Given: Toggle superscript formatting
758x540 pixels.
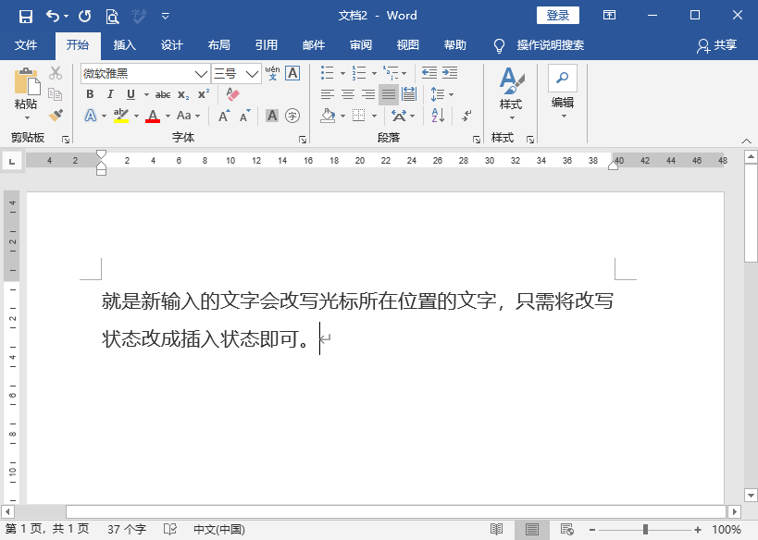Looking at the screenshot, I should click(x=204, y=94).
